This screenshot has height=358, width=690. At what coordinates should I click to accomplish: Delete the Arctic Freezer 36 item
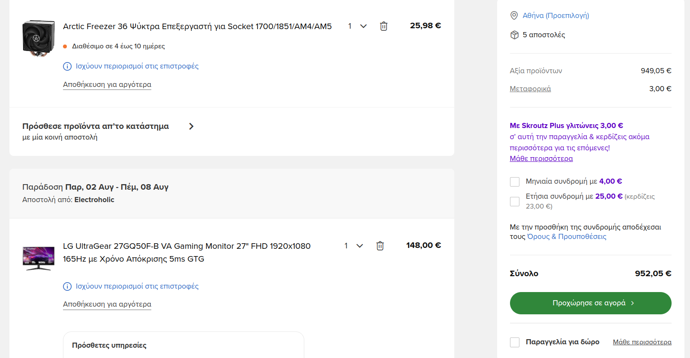click(x=384, y=26)
